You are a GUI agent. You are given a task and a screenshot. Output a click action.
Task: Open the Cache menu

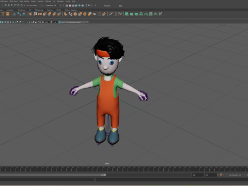68,1
